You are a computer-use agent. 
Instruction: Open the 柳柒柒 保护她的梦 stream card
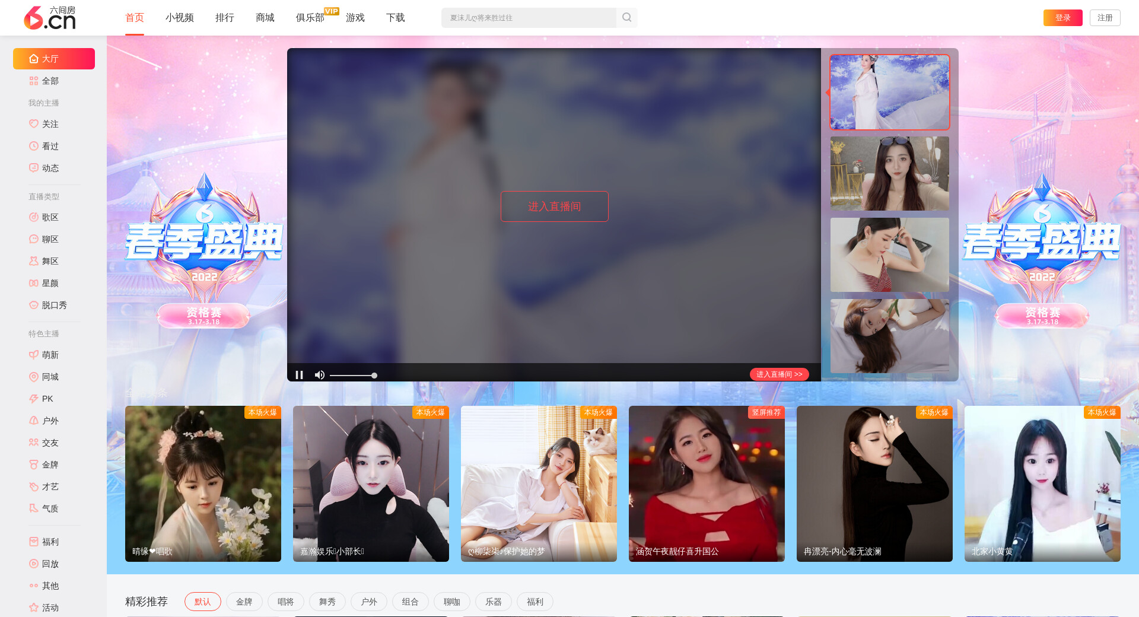[539, 484]
